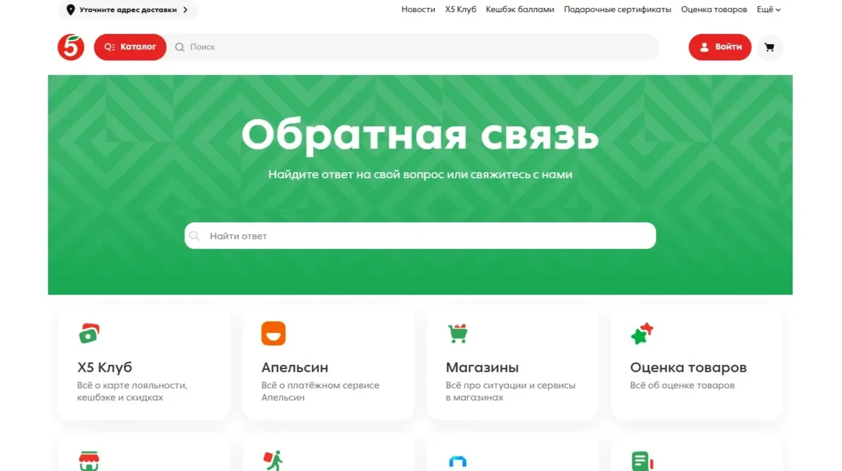This screenshot has width=842, height=471.
Task: Click the blue arch icon in bottom row
Action: point(458,462)
